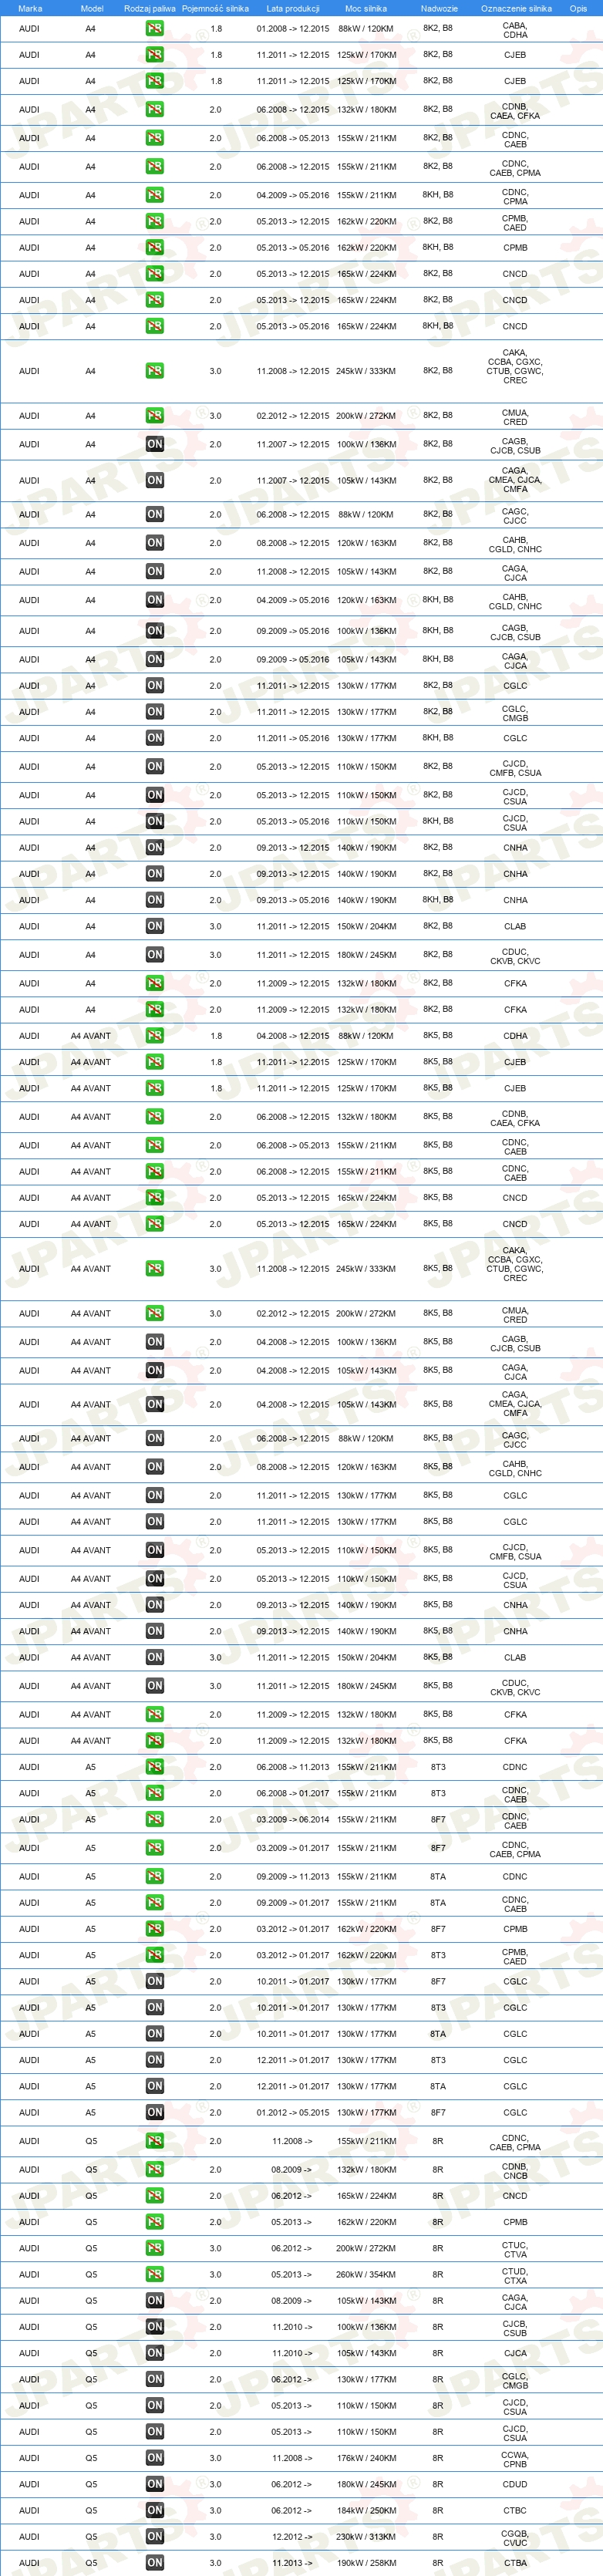Click PB icon in A4 AVANT 245kW / 333KM row
The height and width of the screenshot is (2576, 603).
point(154,1269)
